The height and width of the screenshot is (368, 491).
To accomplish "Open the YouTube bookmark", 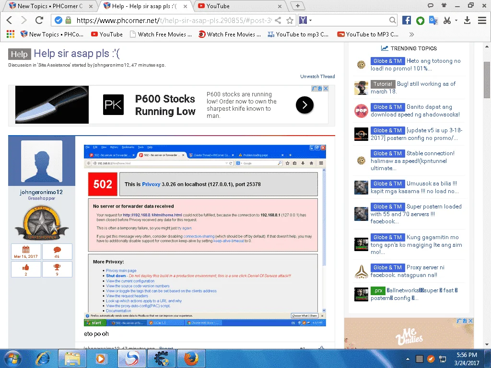I will (107, 34).
